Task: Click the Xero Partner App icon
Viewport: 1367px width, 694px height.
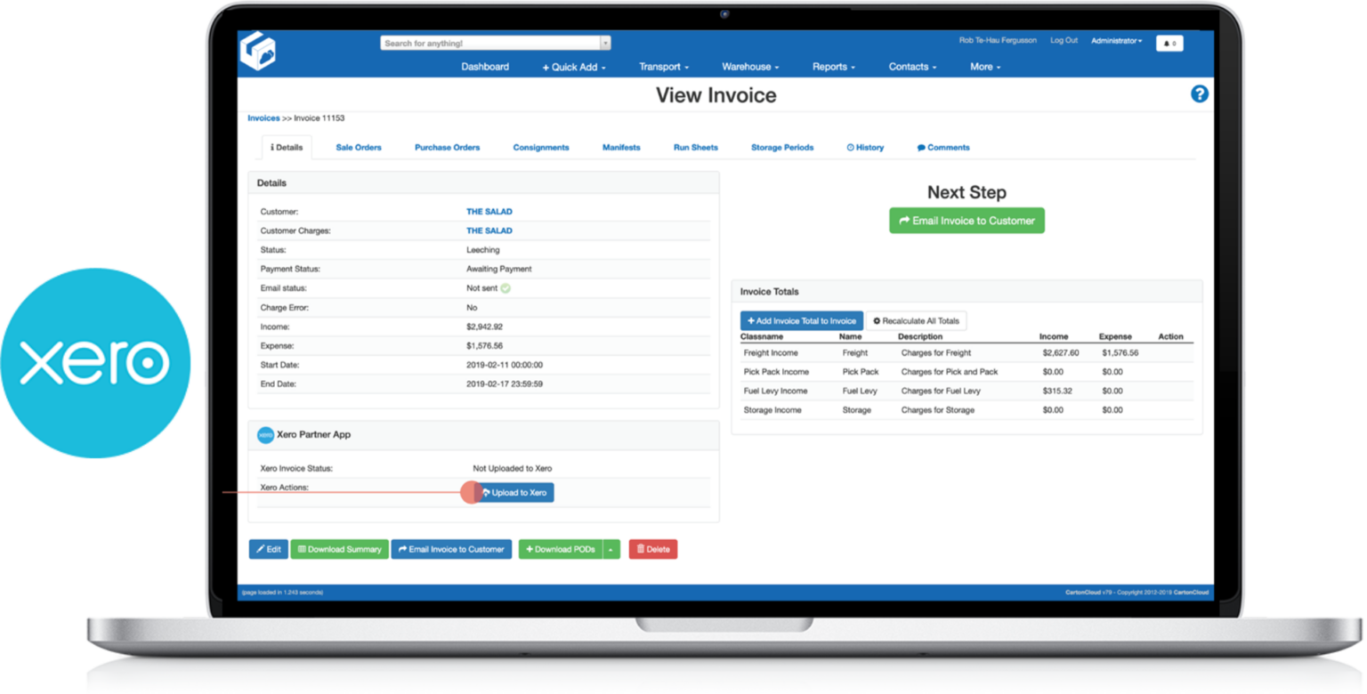Action: [x=266, y=434]
